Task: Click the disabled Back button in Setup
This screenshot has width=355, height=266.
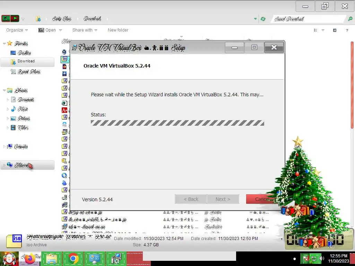Action: coord(191,199)
